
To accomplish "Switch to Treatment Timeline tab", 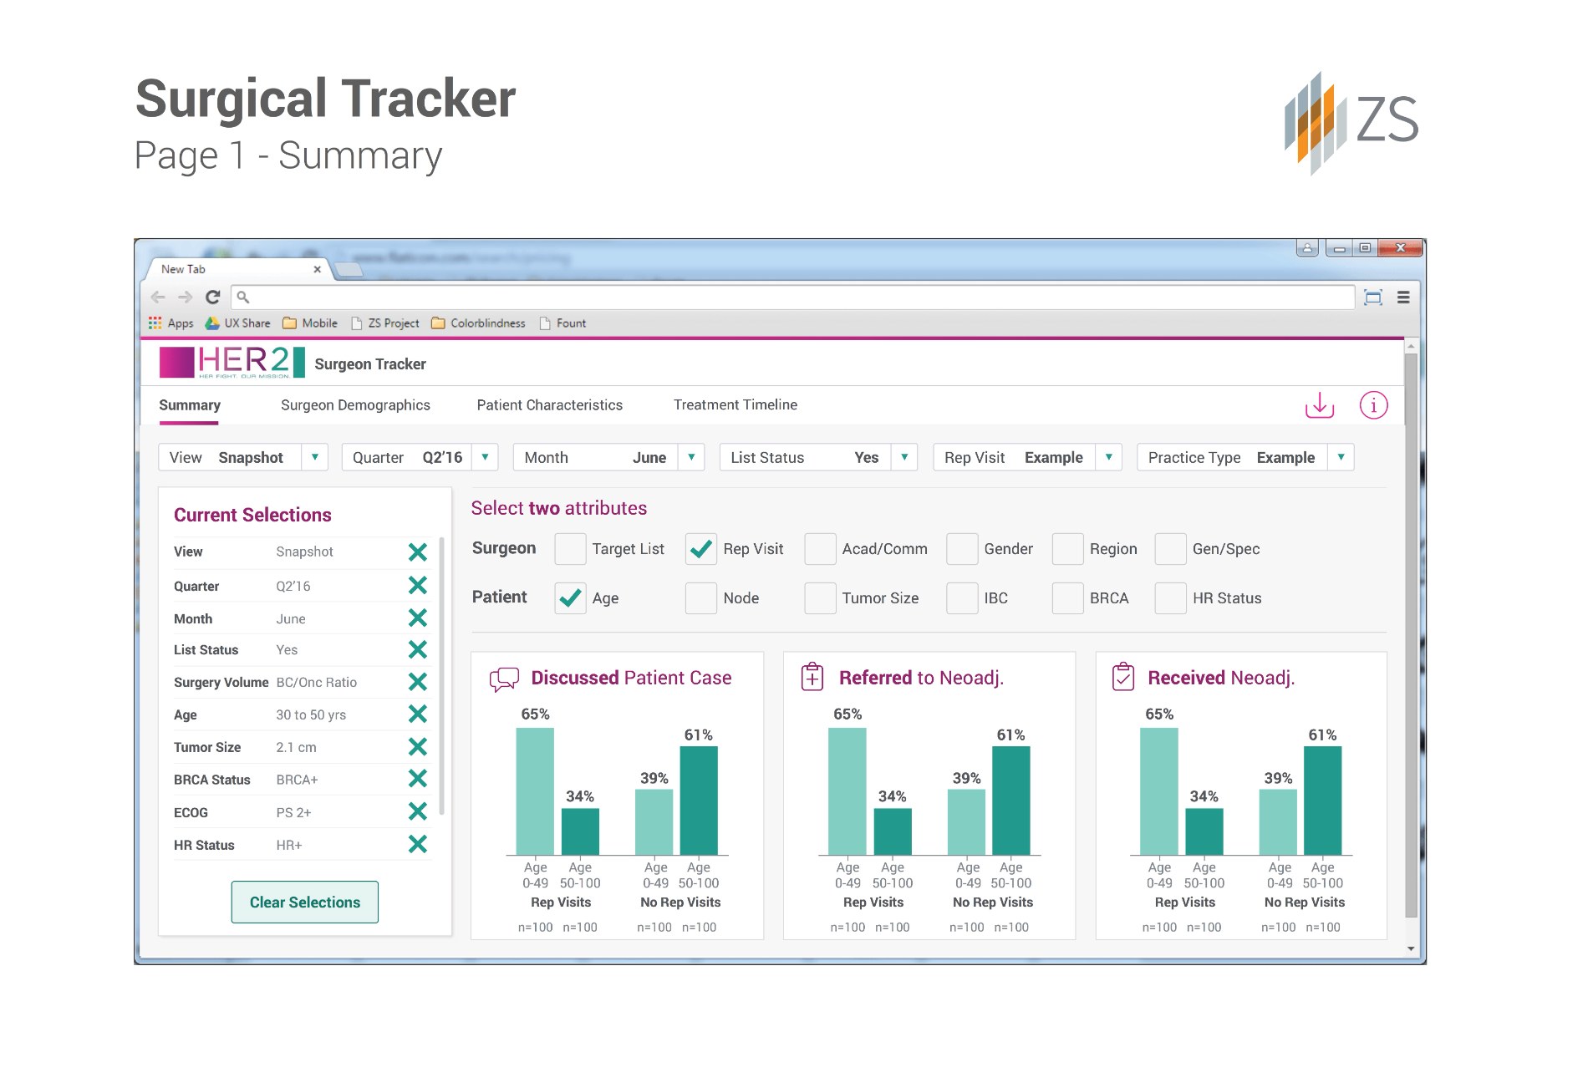I will click(x=735, y=405).
